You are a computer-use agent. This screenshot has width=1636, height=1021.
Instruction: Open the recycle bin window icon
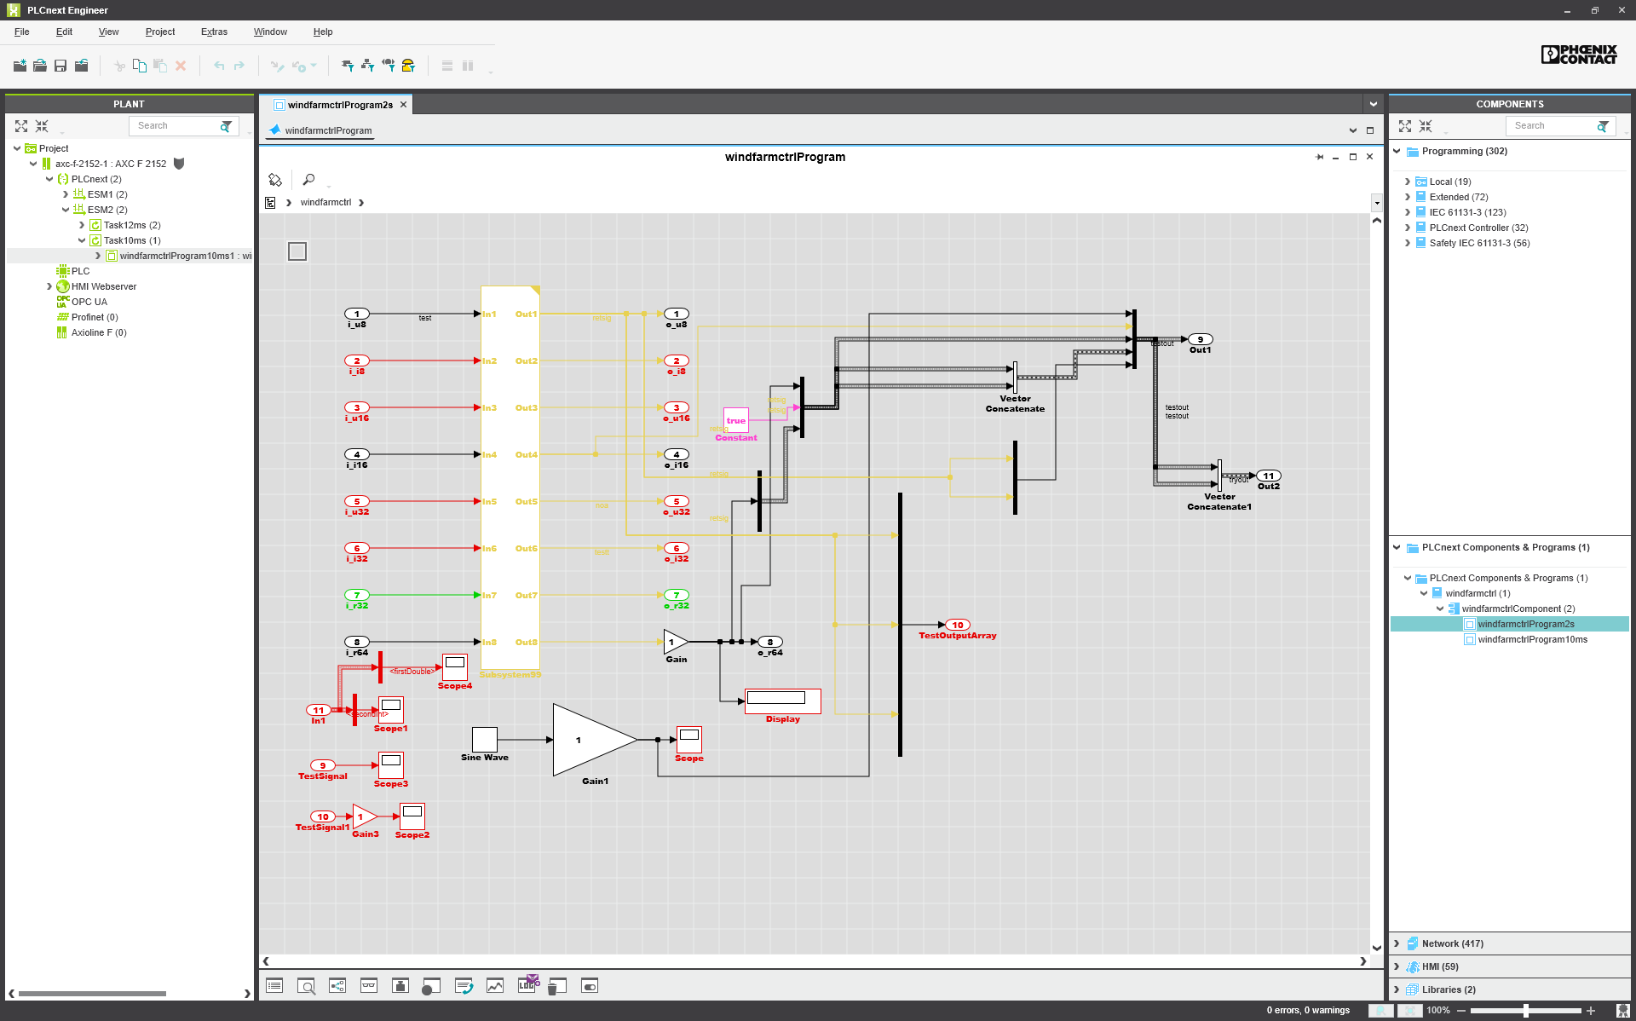[557, 986]
